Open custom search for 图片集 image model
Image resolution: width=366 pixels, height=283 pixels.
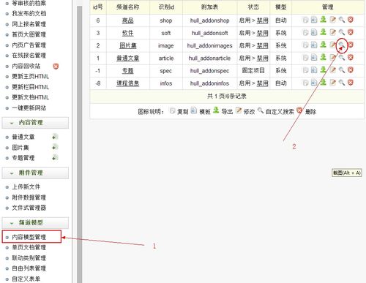tap(342, 45)
